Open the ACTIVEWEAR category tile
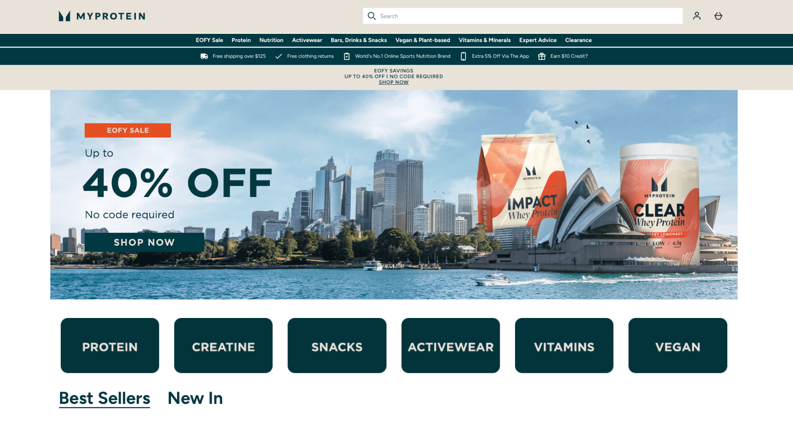Viewport: 793px width, 446px height. (450, 345)
